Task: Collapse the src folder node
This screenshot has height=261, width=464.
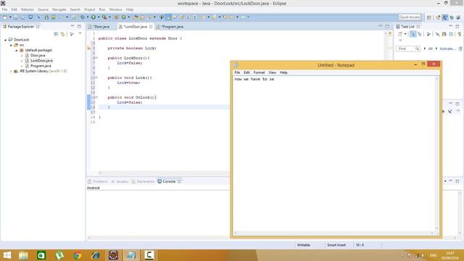Action: (x=11, y=45)
